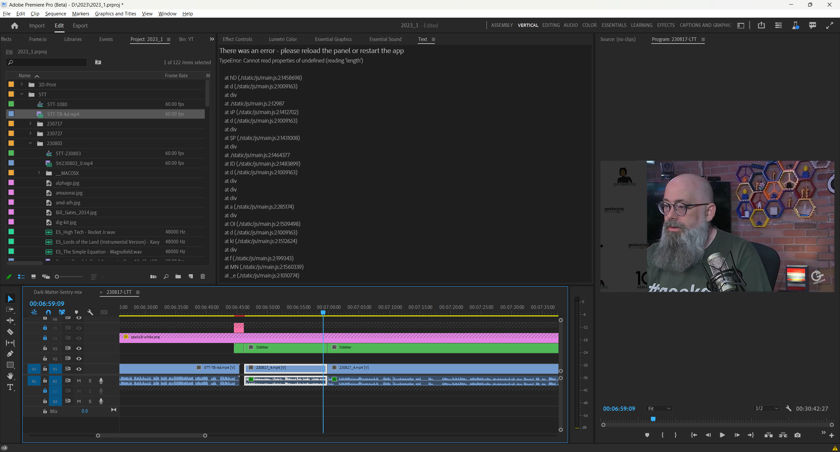Click the trash icon to delete selected item

(203, 276)
